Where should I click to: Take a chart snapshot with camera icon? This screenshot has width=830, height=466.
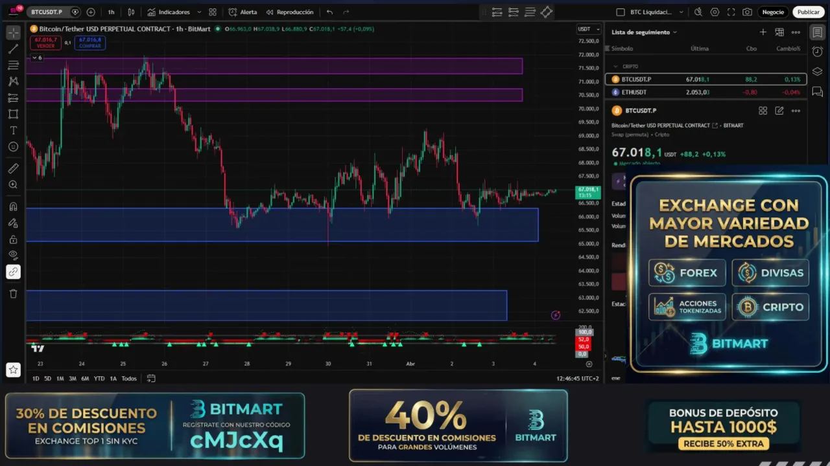pyautogui.click(x=748, y=12)
